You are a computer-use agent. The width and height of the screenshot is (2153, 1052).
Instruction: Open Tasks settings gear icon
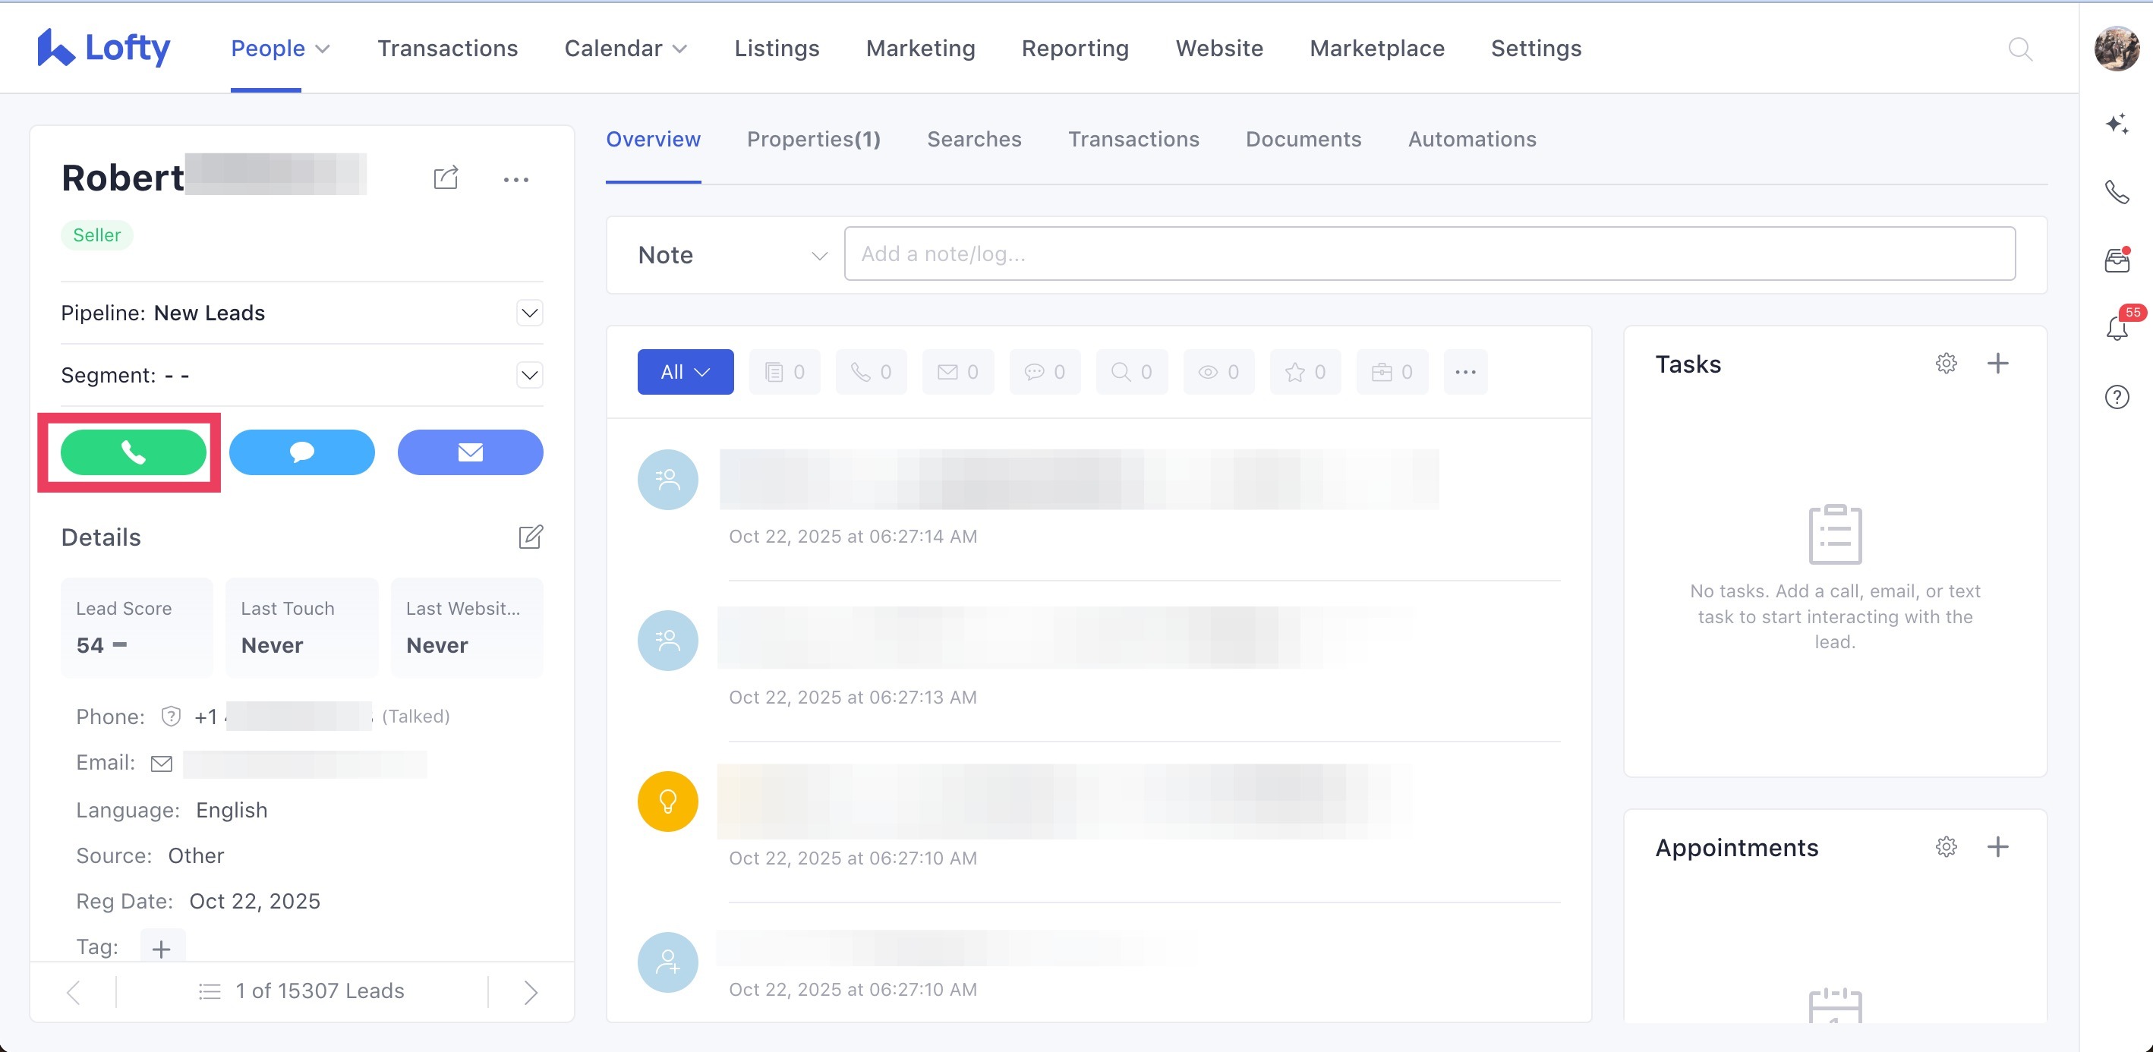(1946, 364)
